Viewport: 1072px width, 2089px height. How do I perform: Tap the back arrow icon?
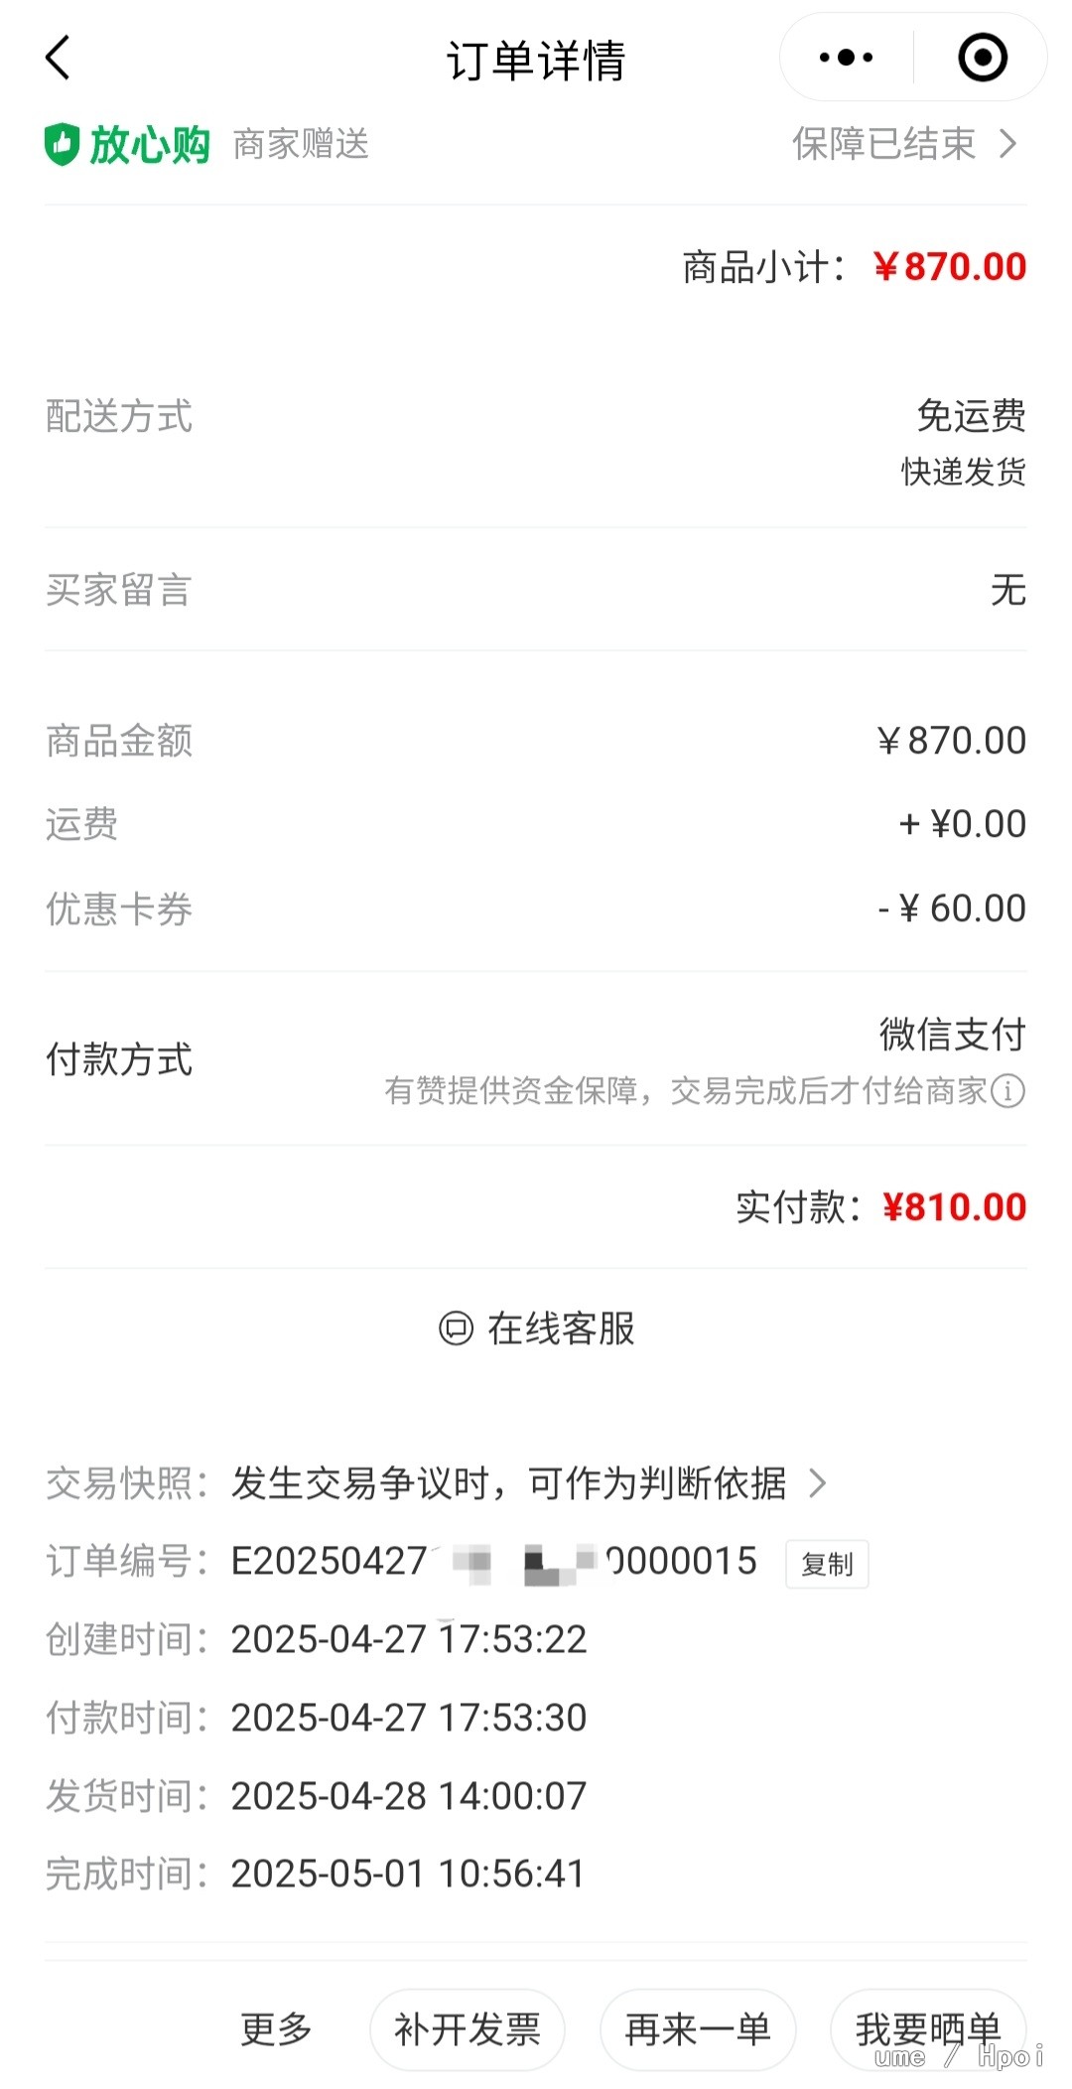point(59,58)
